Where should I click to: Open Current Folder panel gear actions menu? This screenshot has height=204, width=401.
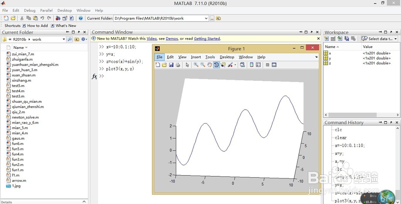pyautogui.click(x=84, y=39)
